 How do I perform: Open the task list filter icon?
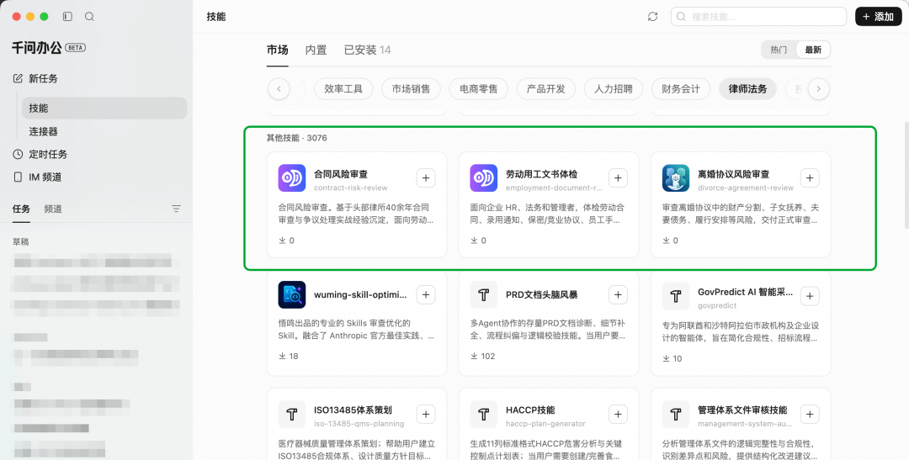[176, 209]
